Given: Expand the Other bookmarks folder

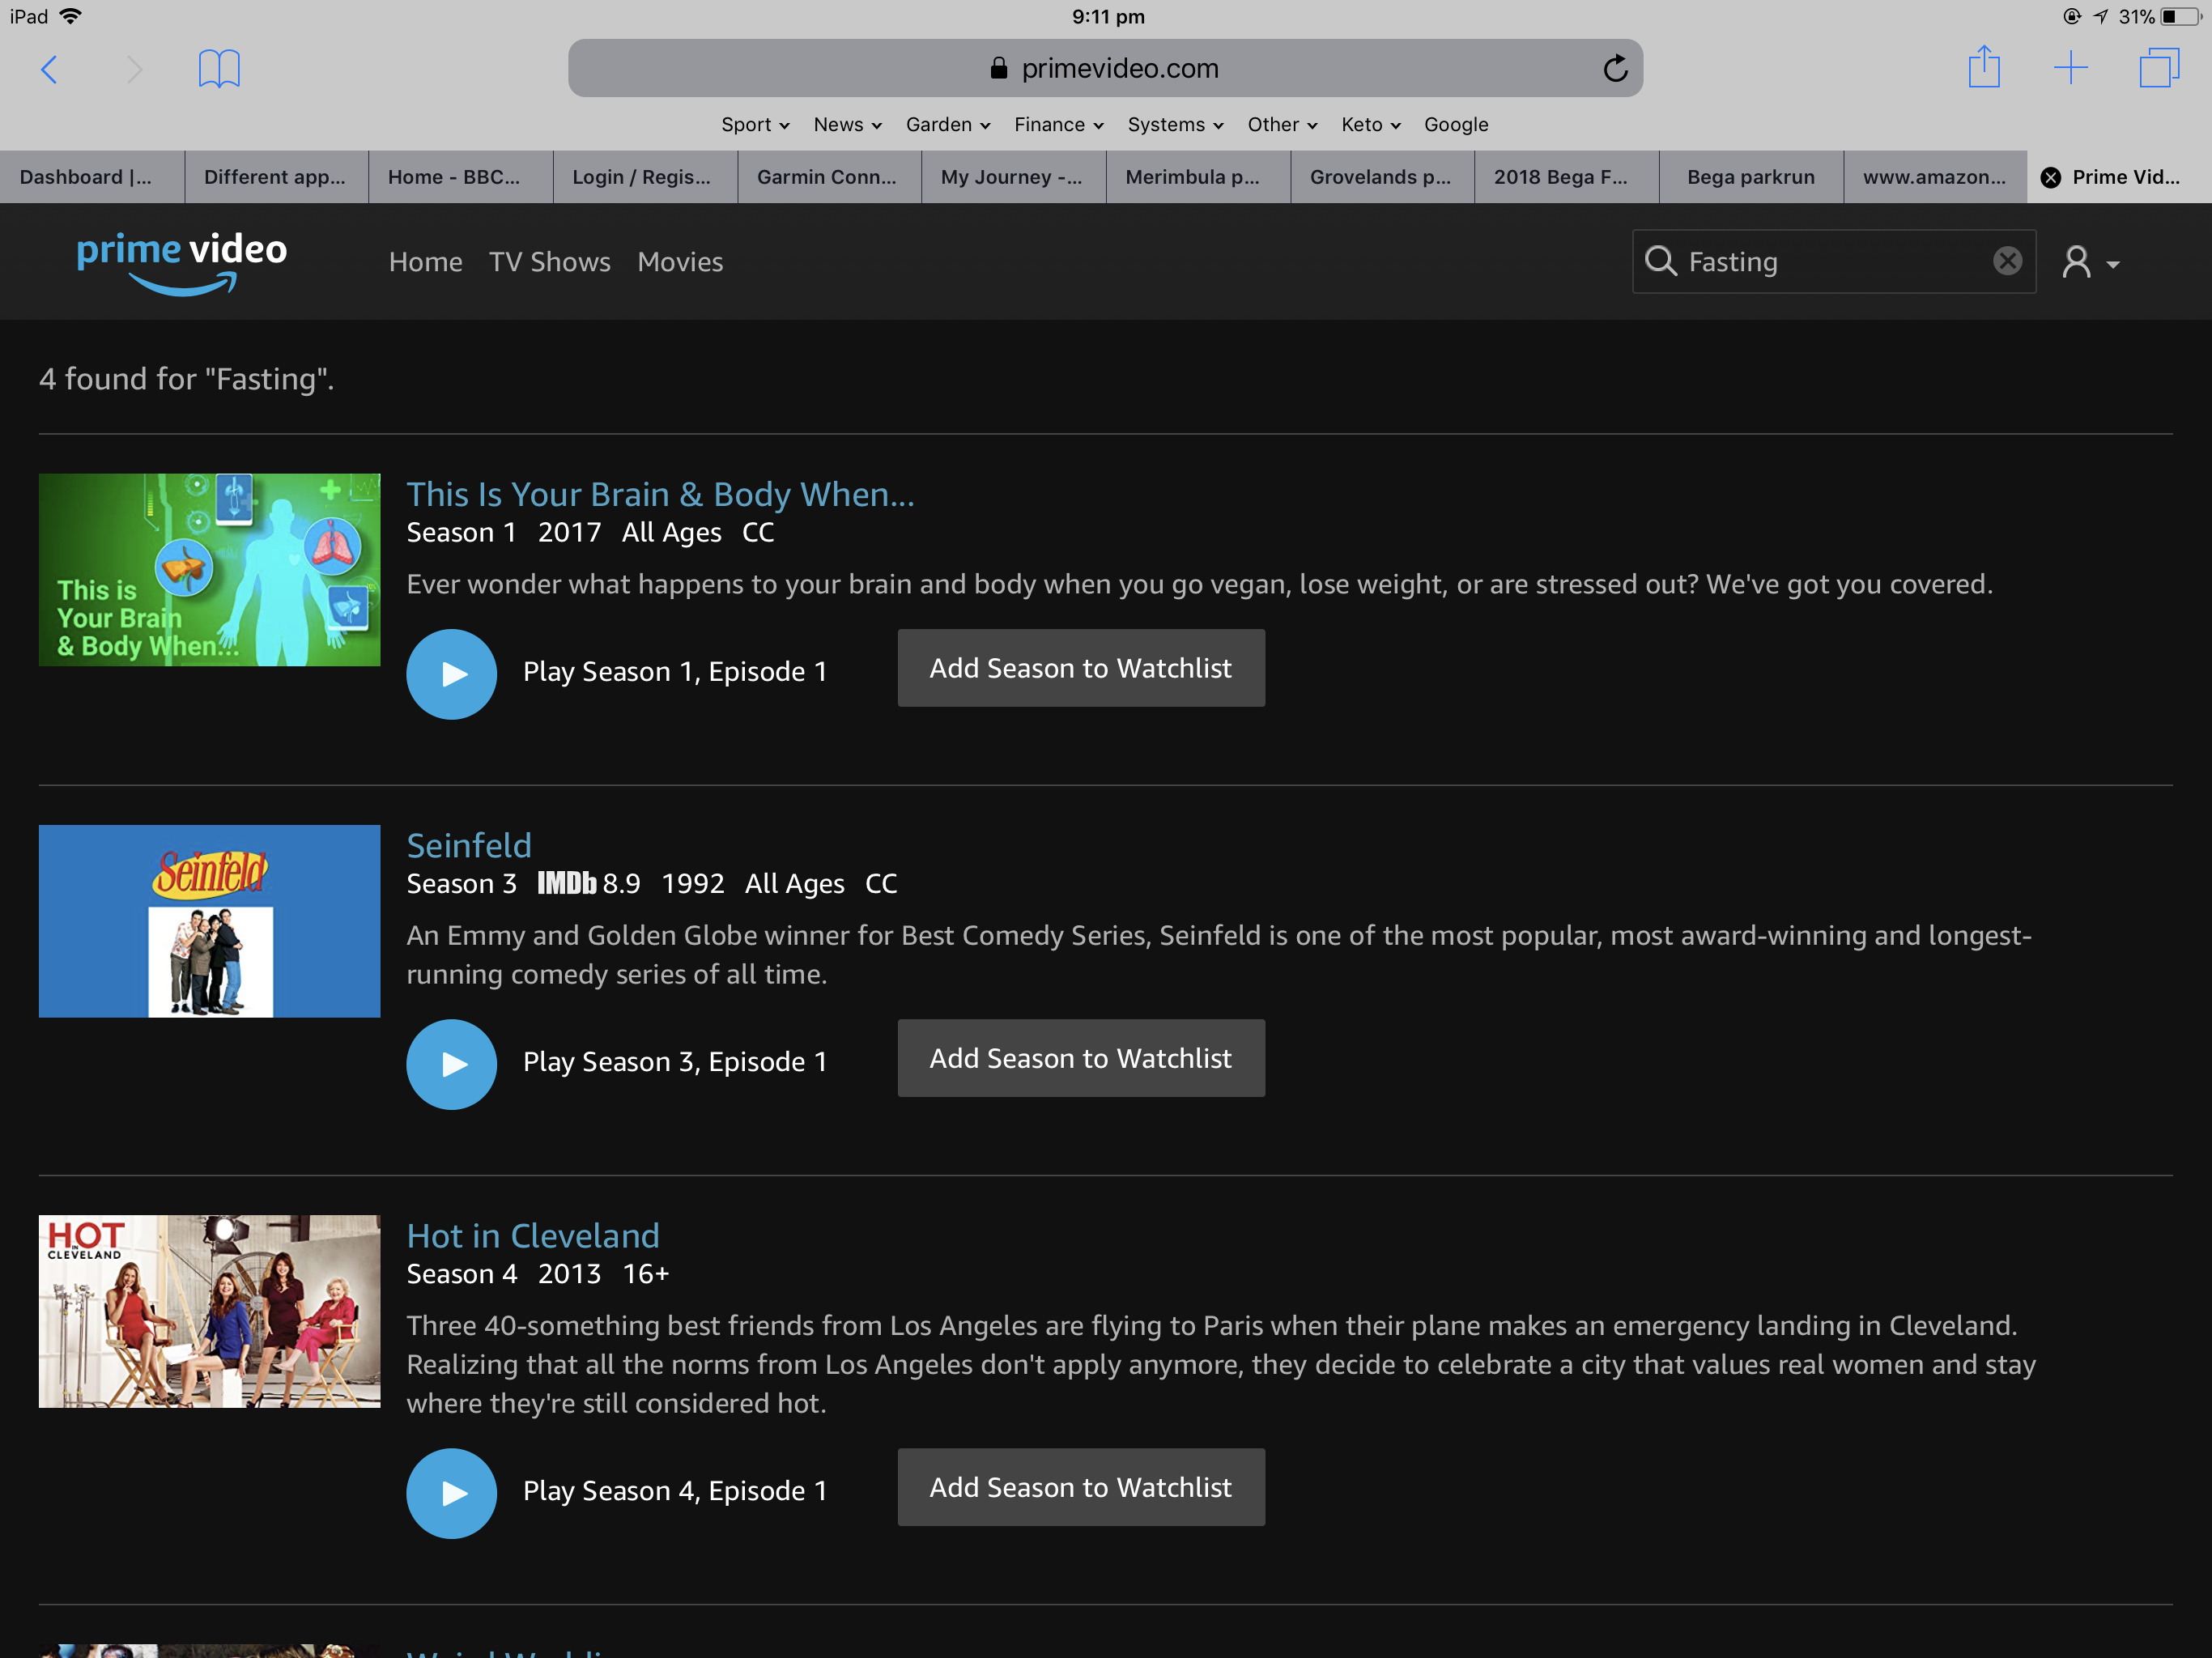Looking at the screenshot, I should (1282, 124).
